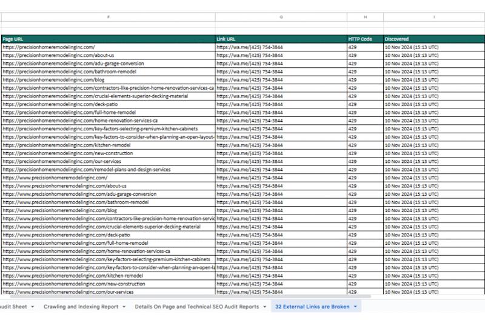The width and height of the screenshot is (485, 323).
Task: Select non-www crucial-elements-superior-decking-material cell
Action: (109, 96)
